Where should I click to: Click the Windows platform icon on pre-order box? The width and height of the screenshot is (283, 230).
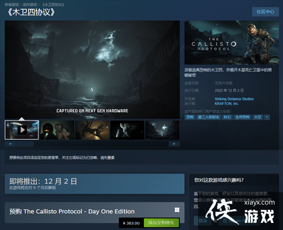(177, 210)
